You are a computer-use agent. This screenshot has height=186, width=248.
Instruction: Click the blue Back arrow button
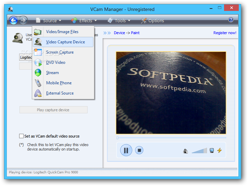click(13, 20)
